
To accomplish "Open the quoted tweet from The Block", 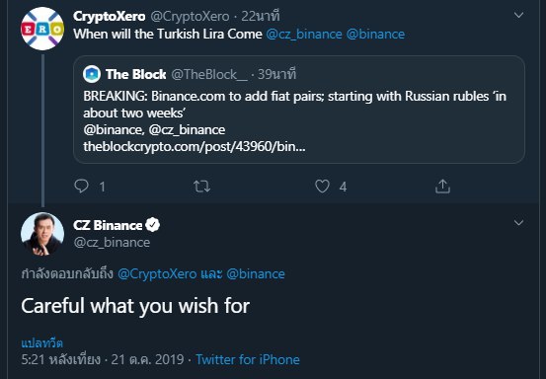I will [x=299, y=110].
